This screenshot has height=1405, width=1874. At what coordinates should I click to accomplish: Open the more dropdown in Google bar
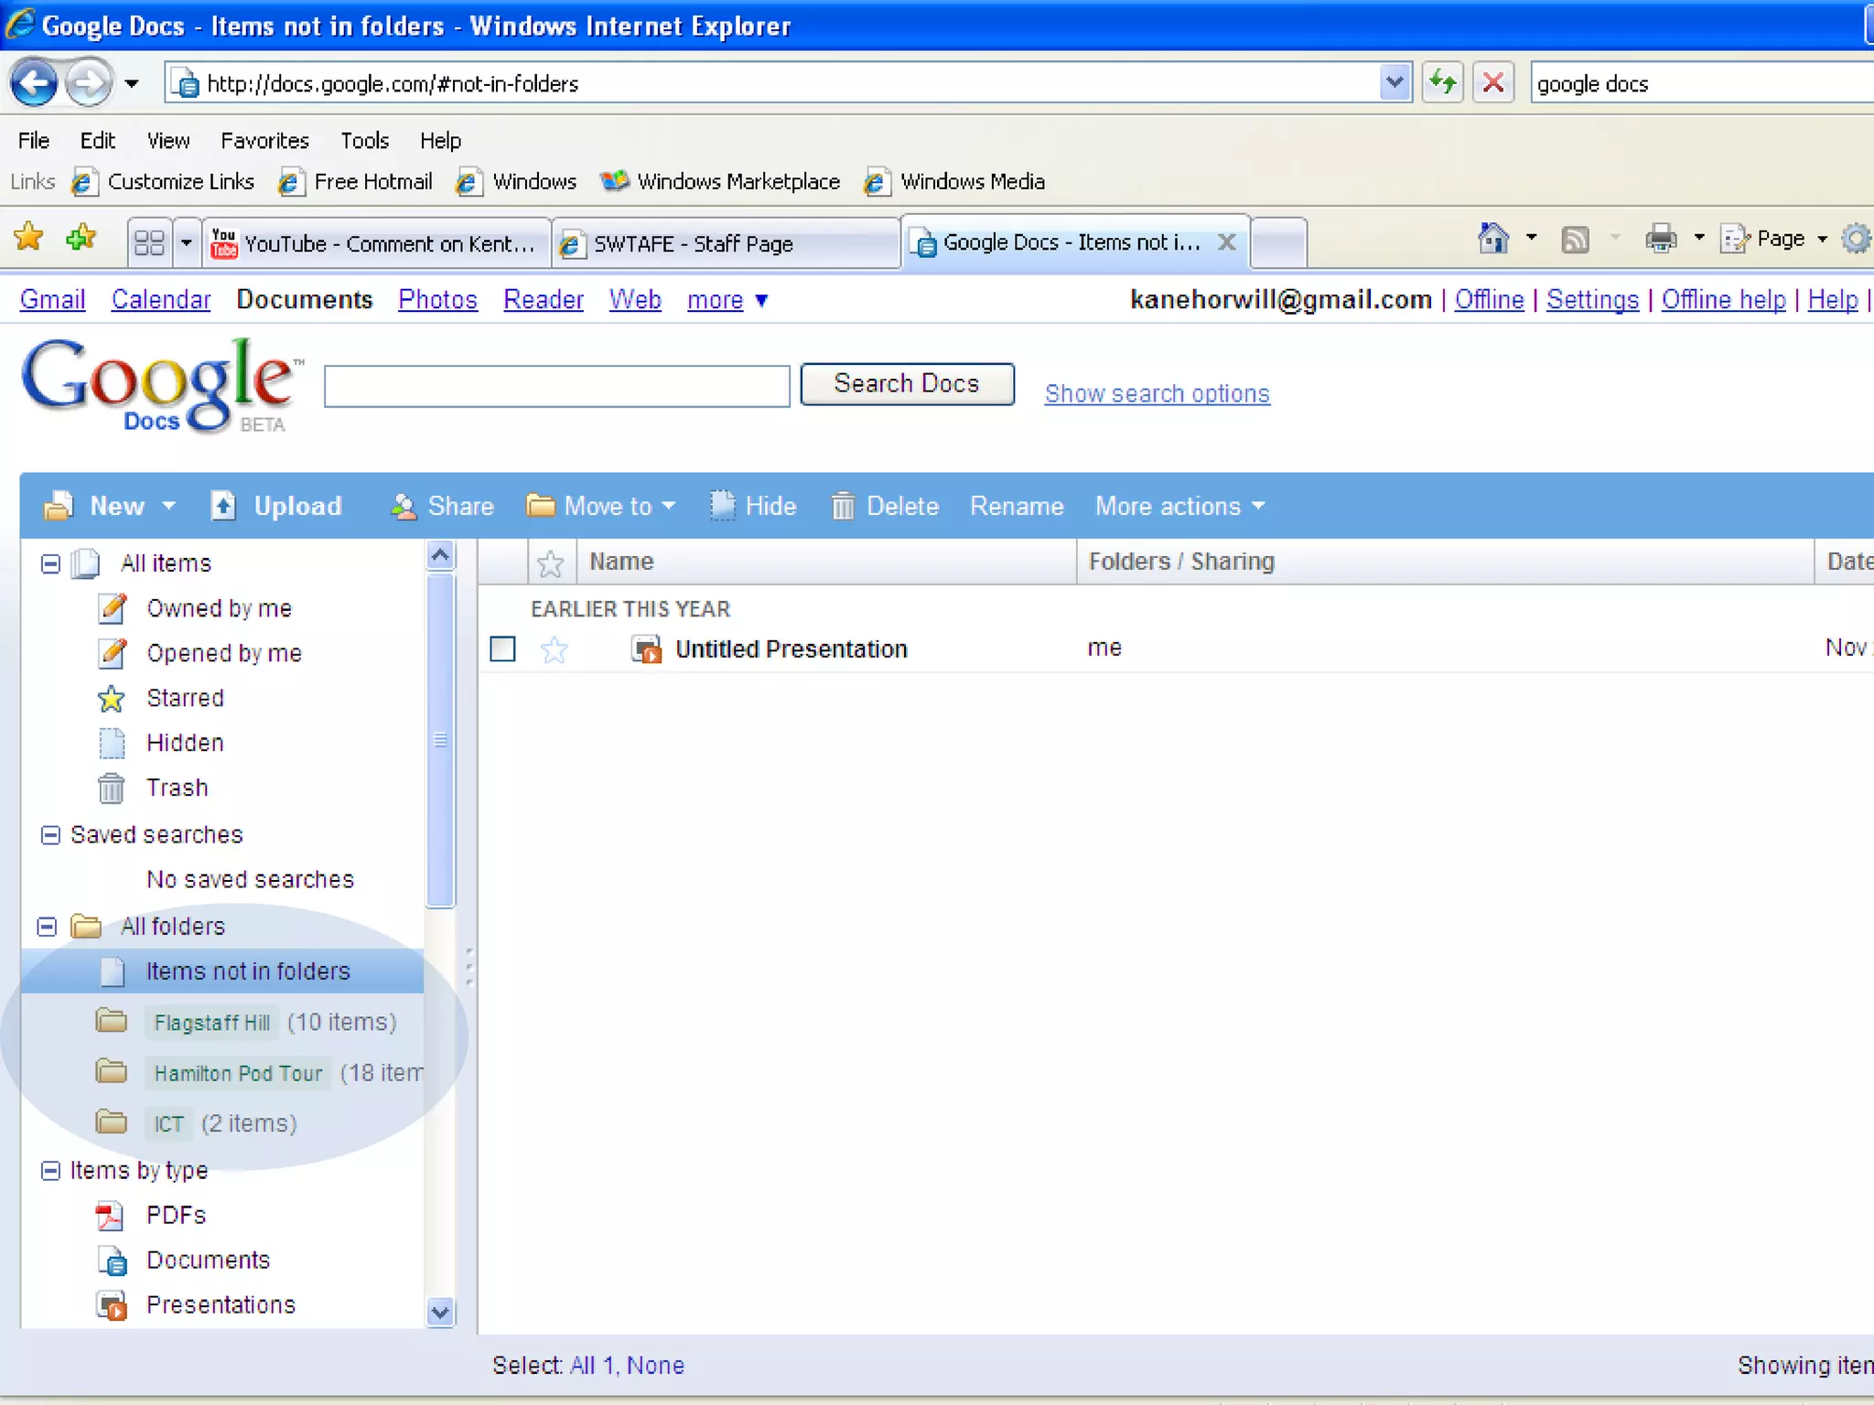(x=727, y=300)
